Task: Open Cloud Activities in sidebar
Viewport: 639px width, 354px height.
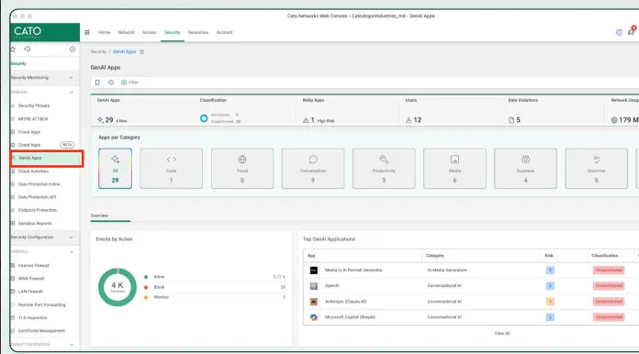Action: pos(33,171)
